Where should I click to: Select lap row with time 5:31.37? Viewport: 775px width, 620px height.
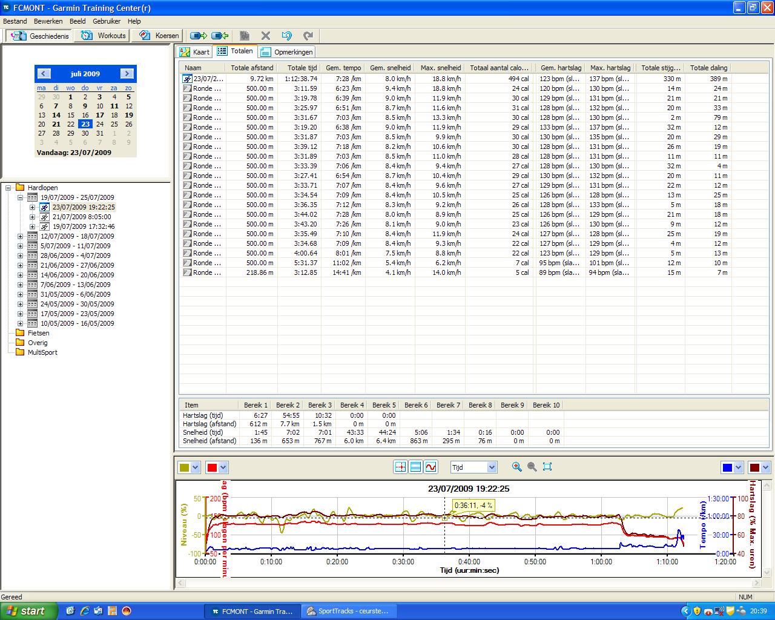click(x=455, y=263)
